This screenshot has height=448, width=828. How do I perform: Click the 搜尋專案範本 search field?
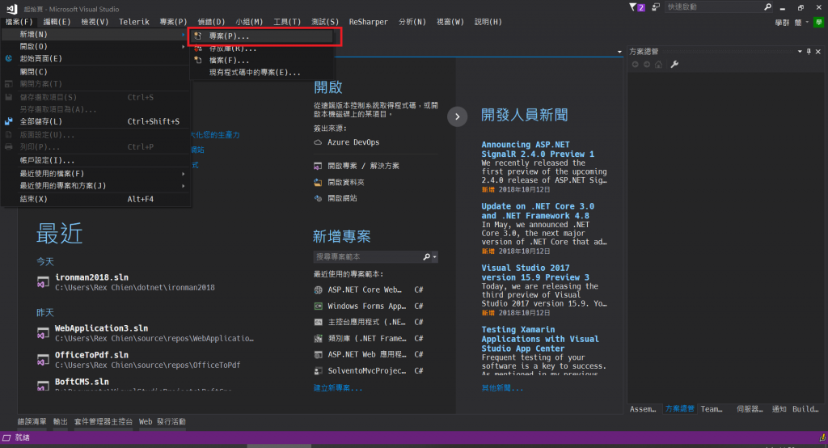[x=367, y=257]
